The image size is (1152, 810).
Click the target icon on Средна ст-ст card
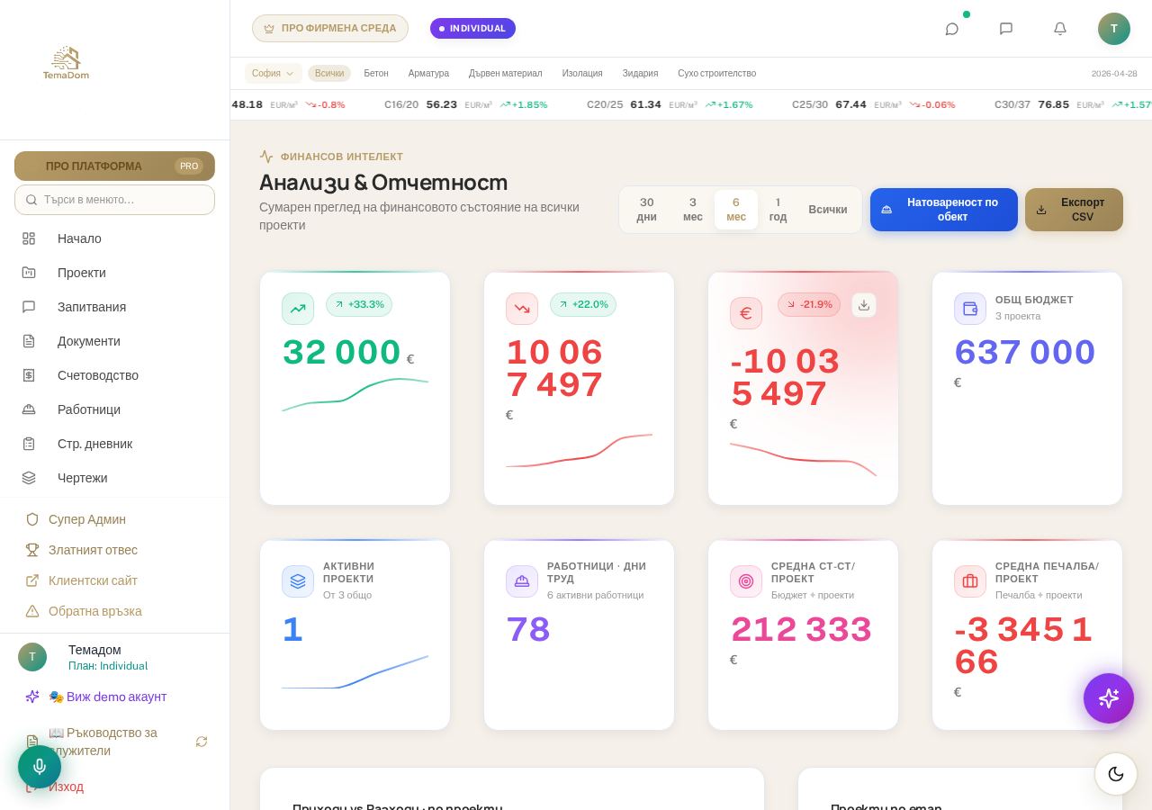(746, 581)
